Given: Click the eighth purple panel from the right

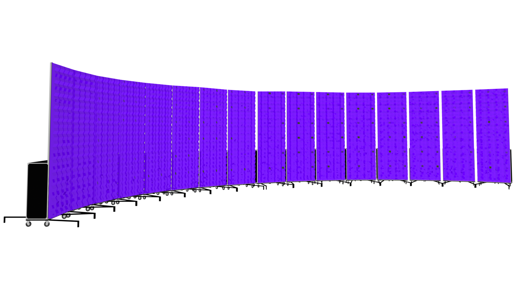Looking at the screenshot, I should tap(271, 121).
